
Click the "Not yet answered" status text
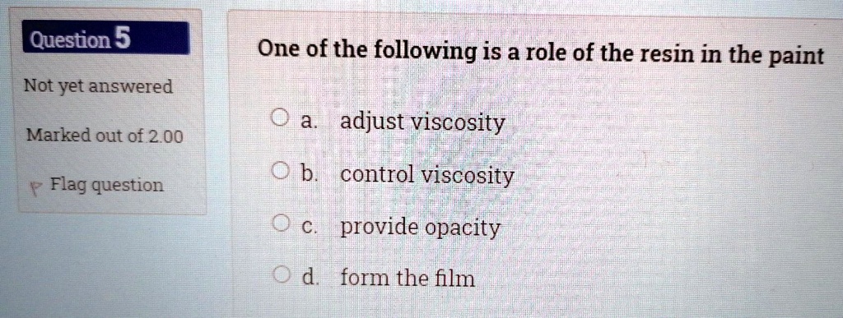tap(99, 87)
